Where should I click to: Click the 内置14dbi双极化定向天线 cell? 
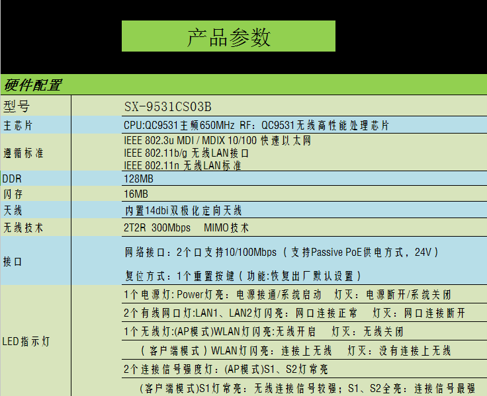coord(183,211)
